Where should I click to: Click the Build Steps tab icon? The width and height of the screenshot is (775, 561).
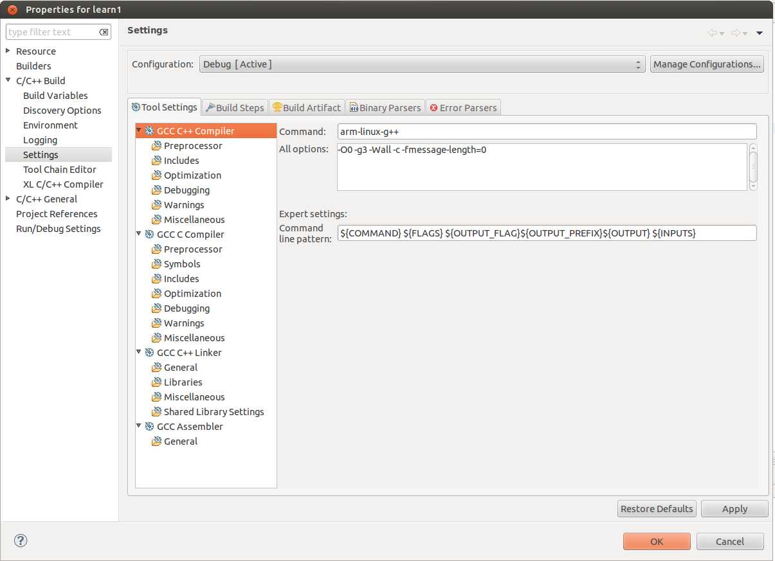point(210,107)
